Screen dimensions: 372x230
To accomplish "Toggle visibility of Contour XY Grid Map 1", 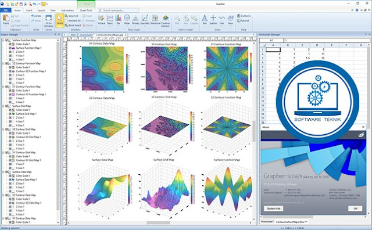I will pos(10,160).
